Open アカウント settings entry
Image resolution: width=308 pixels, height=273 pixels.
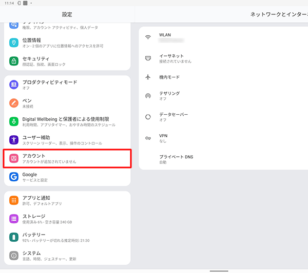pyautogui.click(x=67, y=158)
